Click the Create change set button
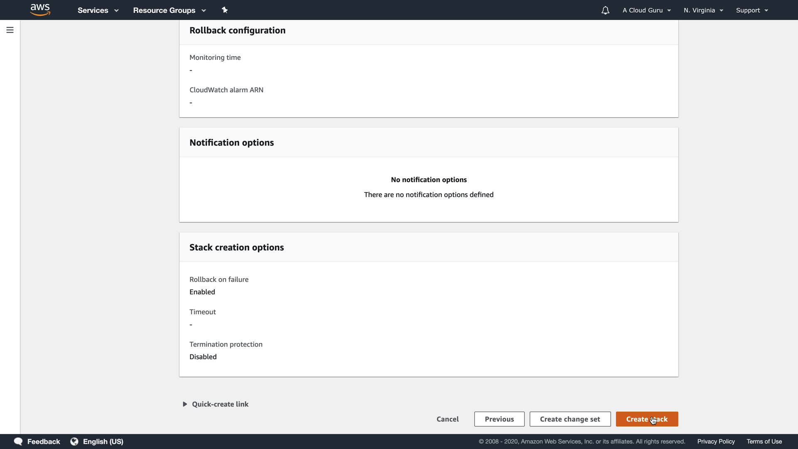798x449 pixels. 570,419
